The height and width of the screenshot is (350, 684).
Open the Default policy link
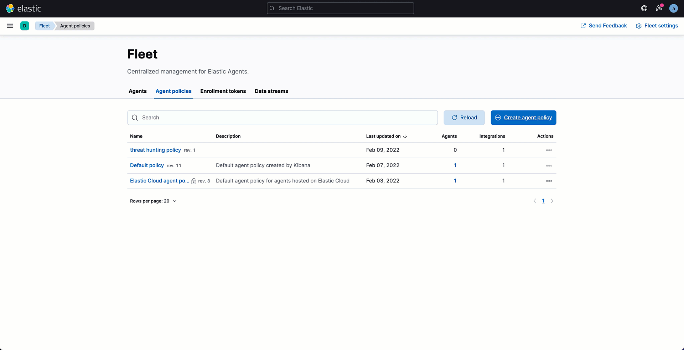pyautogui.click(x=147, y=165)
